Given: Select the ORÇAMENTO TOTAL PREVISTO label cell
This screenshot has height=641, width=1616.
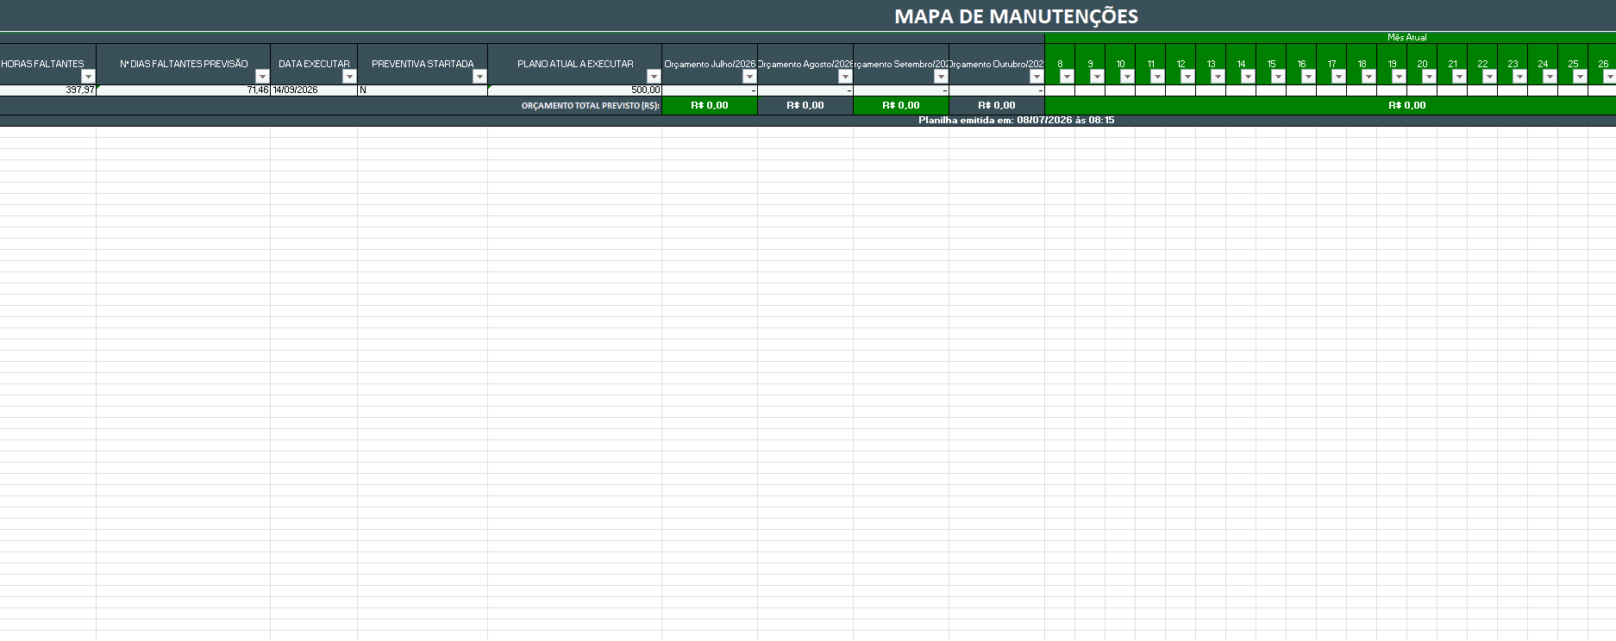Looking at the screenshot, I should click(x=591, y=105).
